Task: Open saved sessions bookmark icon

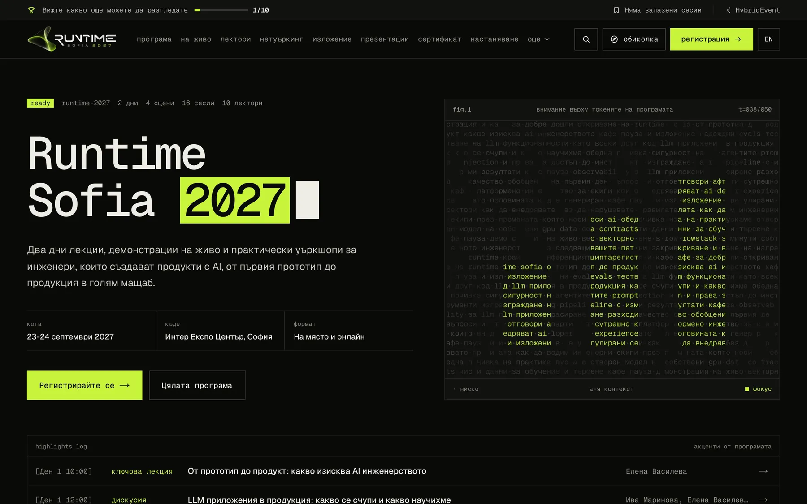Action: [616, 10]
